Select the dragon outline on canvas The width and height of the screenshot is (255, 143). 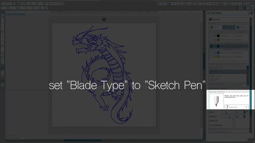pyautogui.click(x=102, y=75)
